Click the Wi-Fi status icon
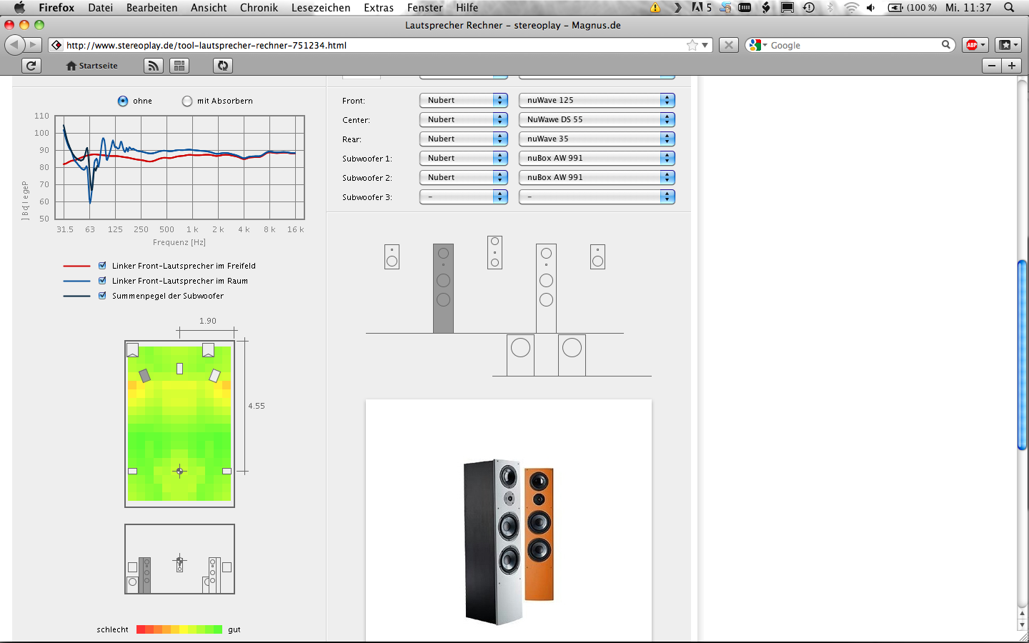The width and height of the screenshot is (1029, 643). point(851,8)
